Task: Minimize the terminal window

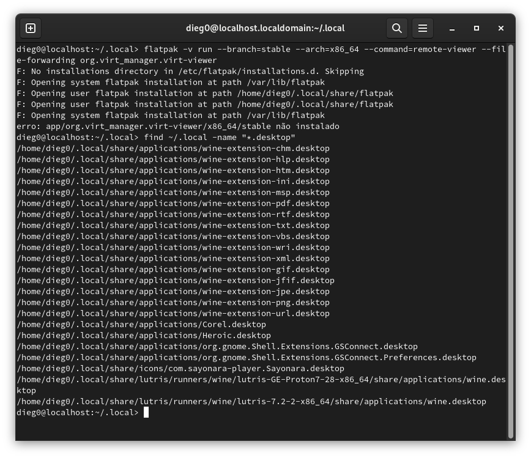Action: point(452,28)
